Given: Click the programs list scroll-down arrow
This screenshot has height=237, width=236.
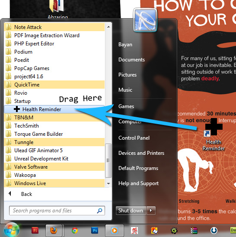Looking at the screenshot, I should [x=108, y=183].
